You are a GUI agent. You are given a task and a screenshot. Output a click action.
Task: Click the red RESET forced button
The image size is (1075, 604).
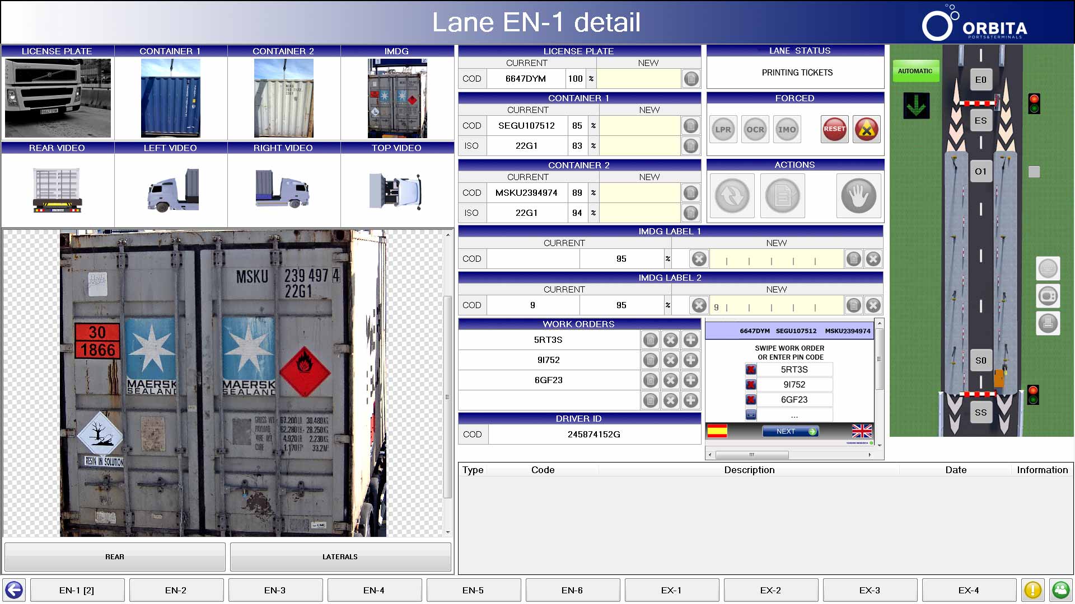point(834,129)
